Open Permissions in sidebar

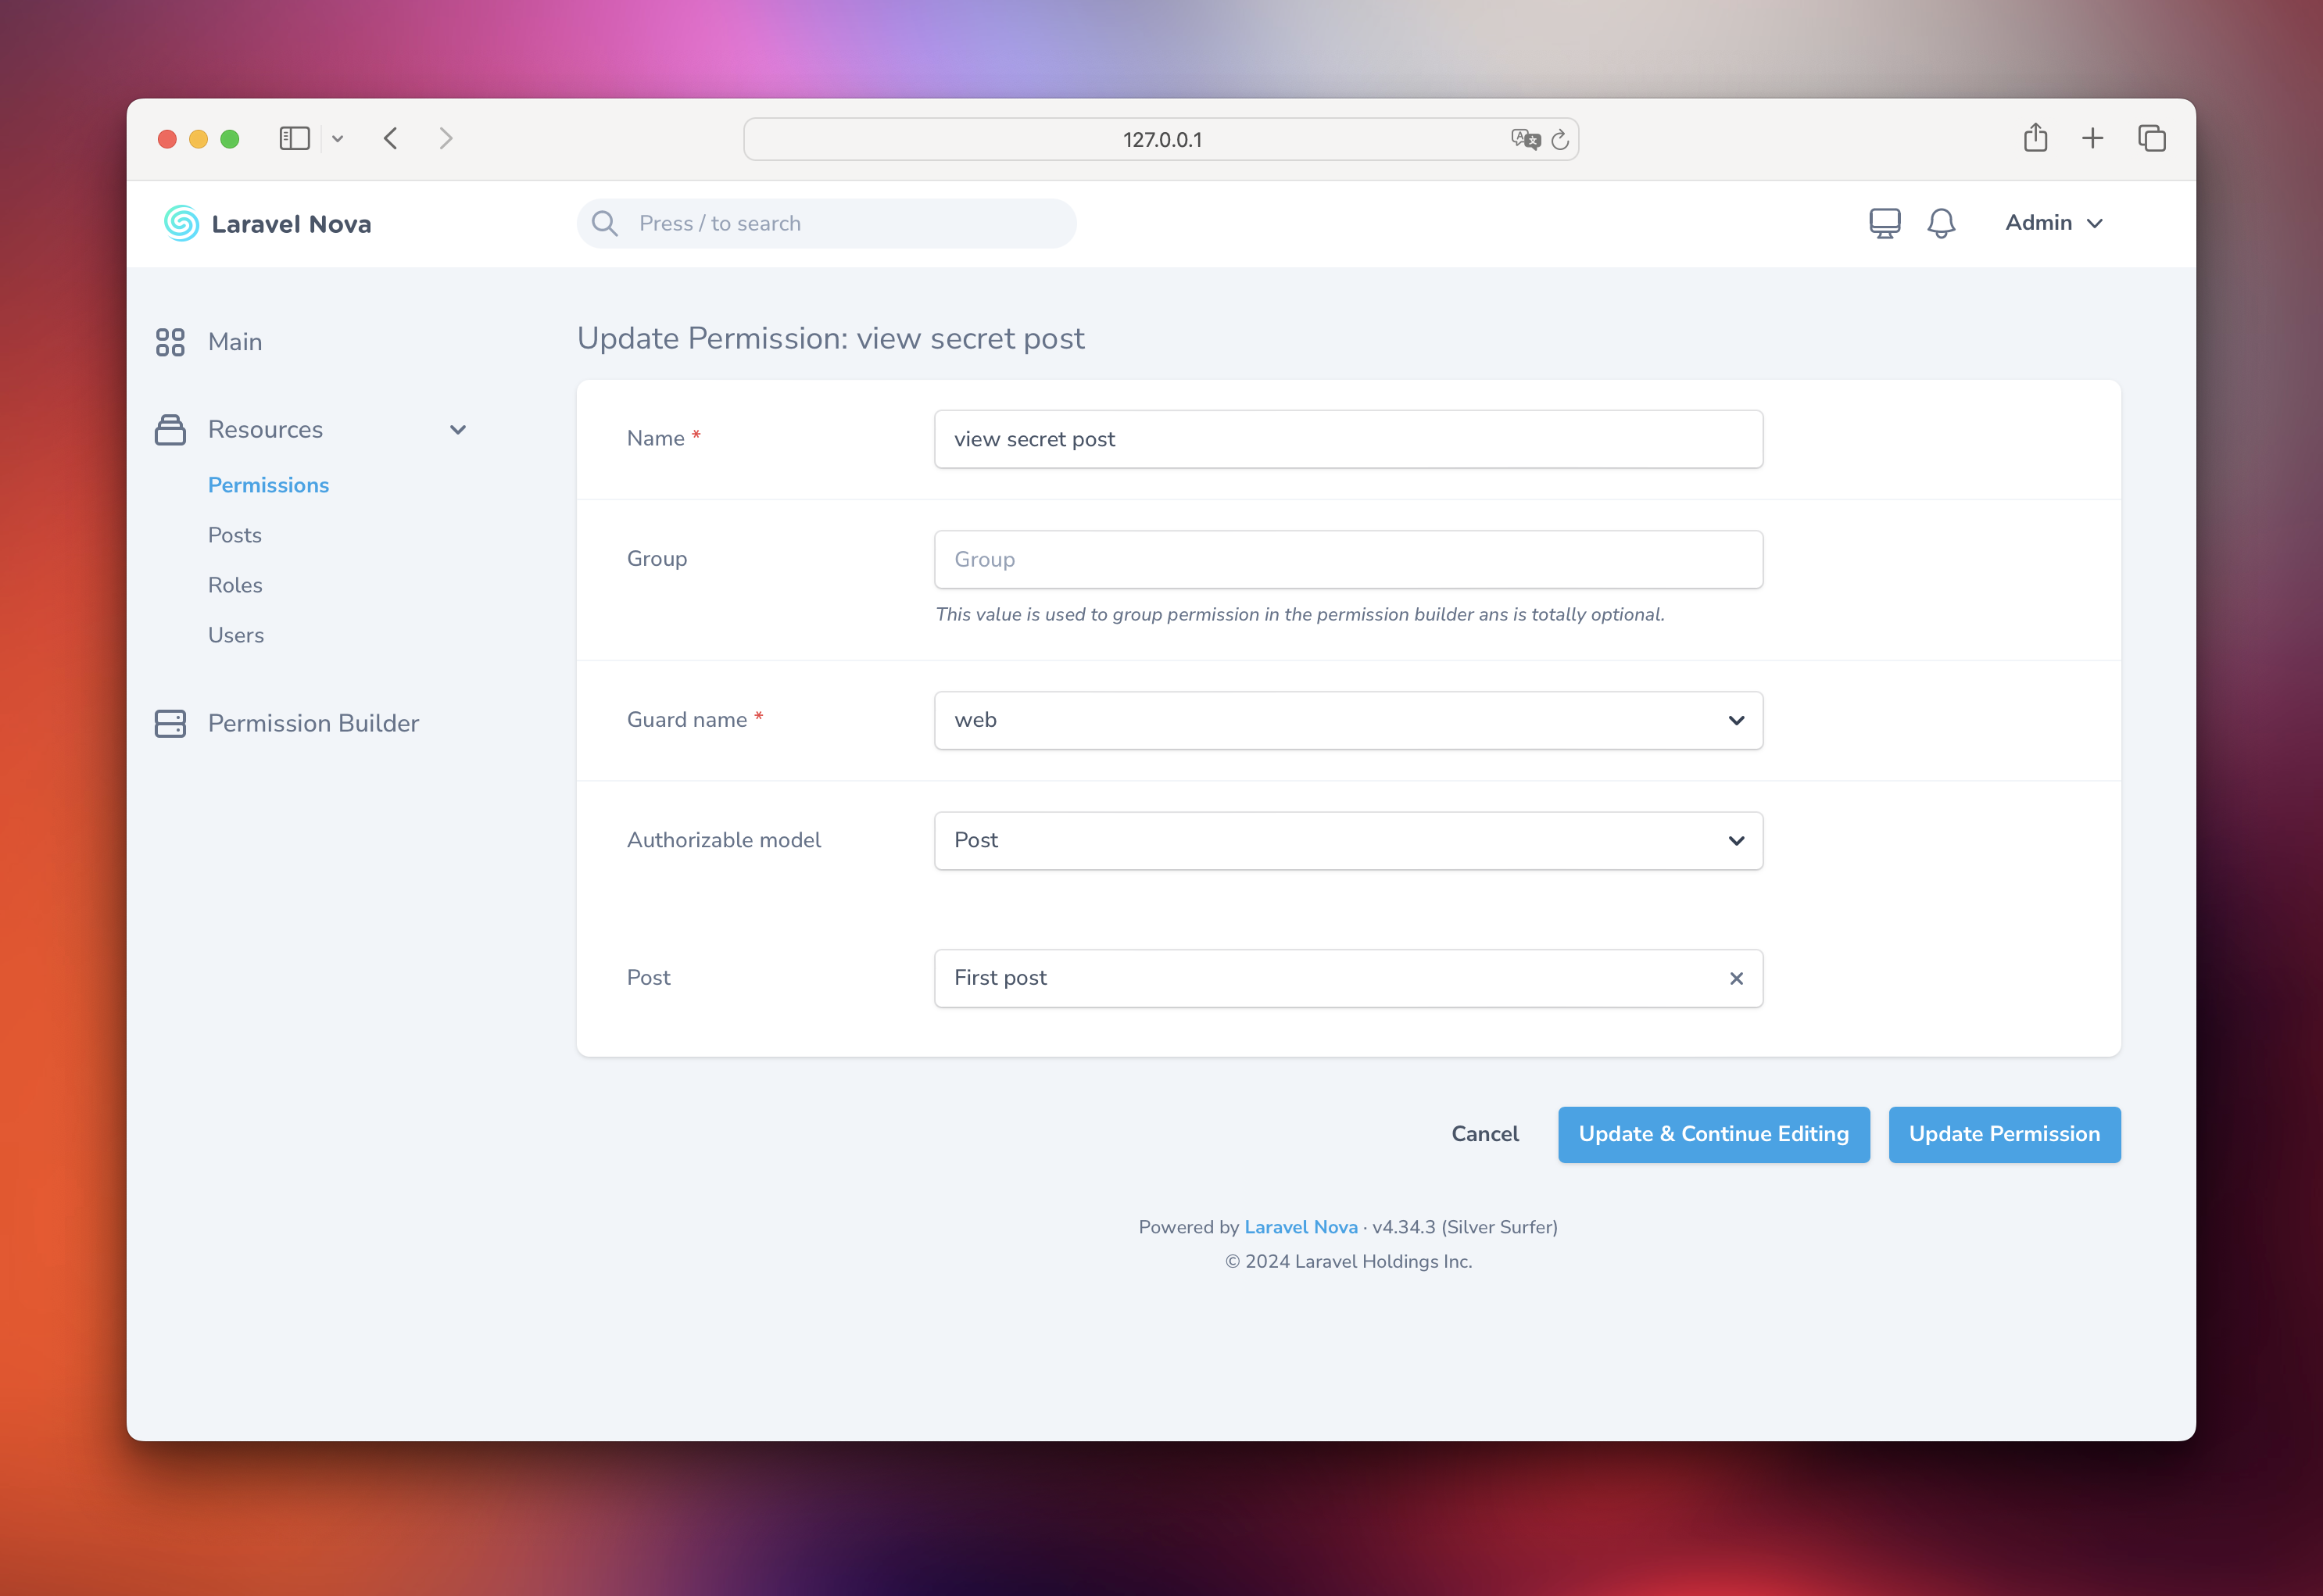[x=268, y=485]
